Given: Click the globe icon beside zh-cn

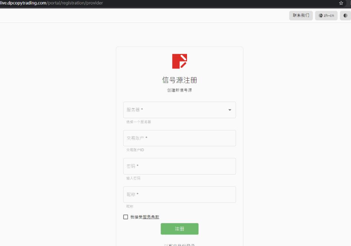Looking at the screenshot, I should (x=321, y=16).
